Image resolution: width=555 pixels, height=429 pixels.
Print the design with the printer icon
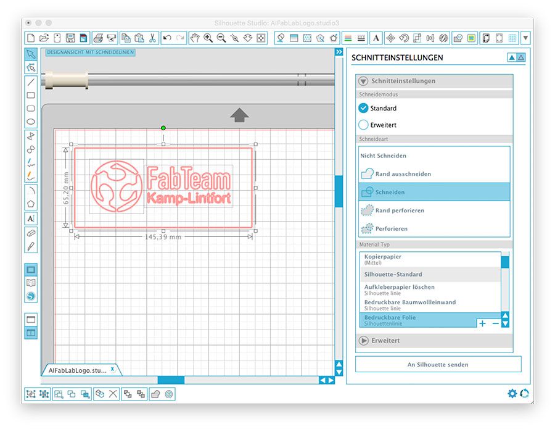point(99,38)
